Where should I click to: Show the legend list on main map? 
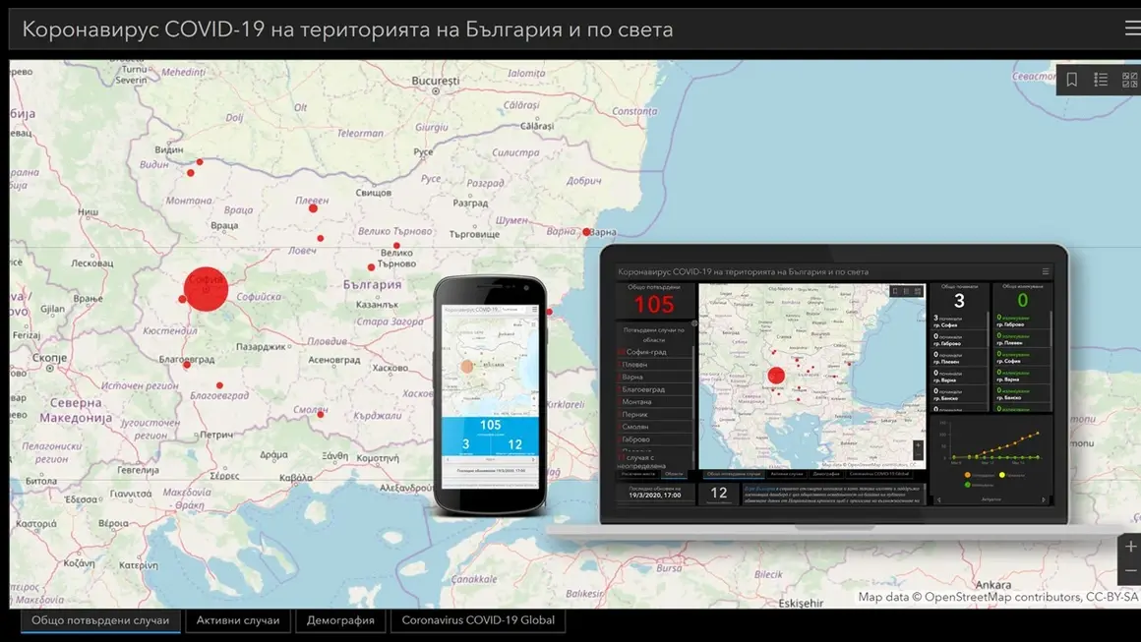coord(1101,80)
